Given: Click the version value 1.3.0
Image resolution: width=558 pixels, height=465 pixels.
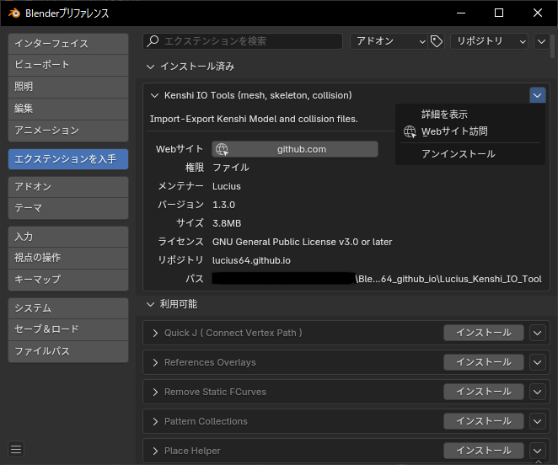Looking at the screenshot, I should (224, 205).
